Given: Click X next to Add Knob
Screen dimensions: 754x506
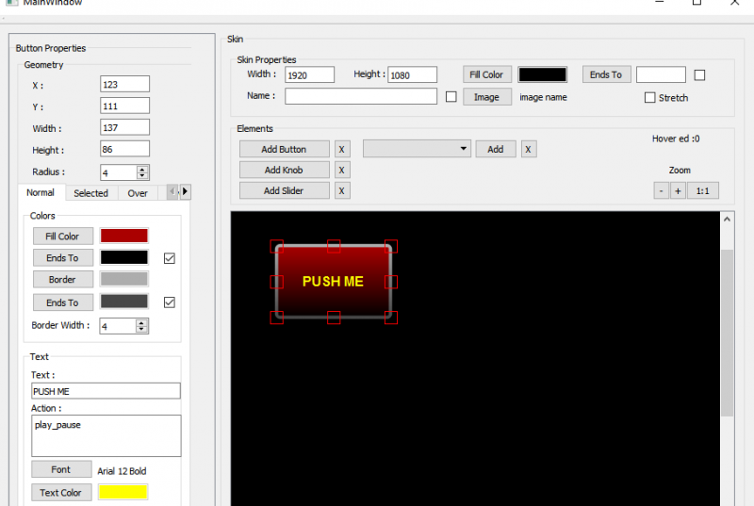Looking at the screenshot, I should click(342, 170).
